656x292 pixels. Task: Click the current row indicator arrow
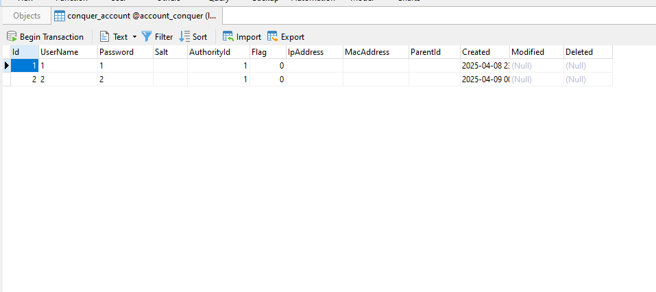(7, 66)
